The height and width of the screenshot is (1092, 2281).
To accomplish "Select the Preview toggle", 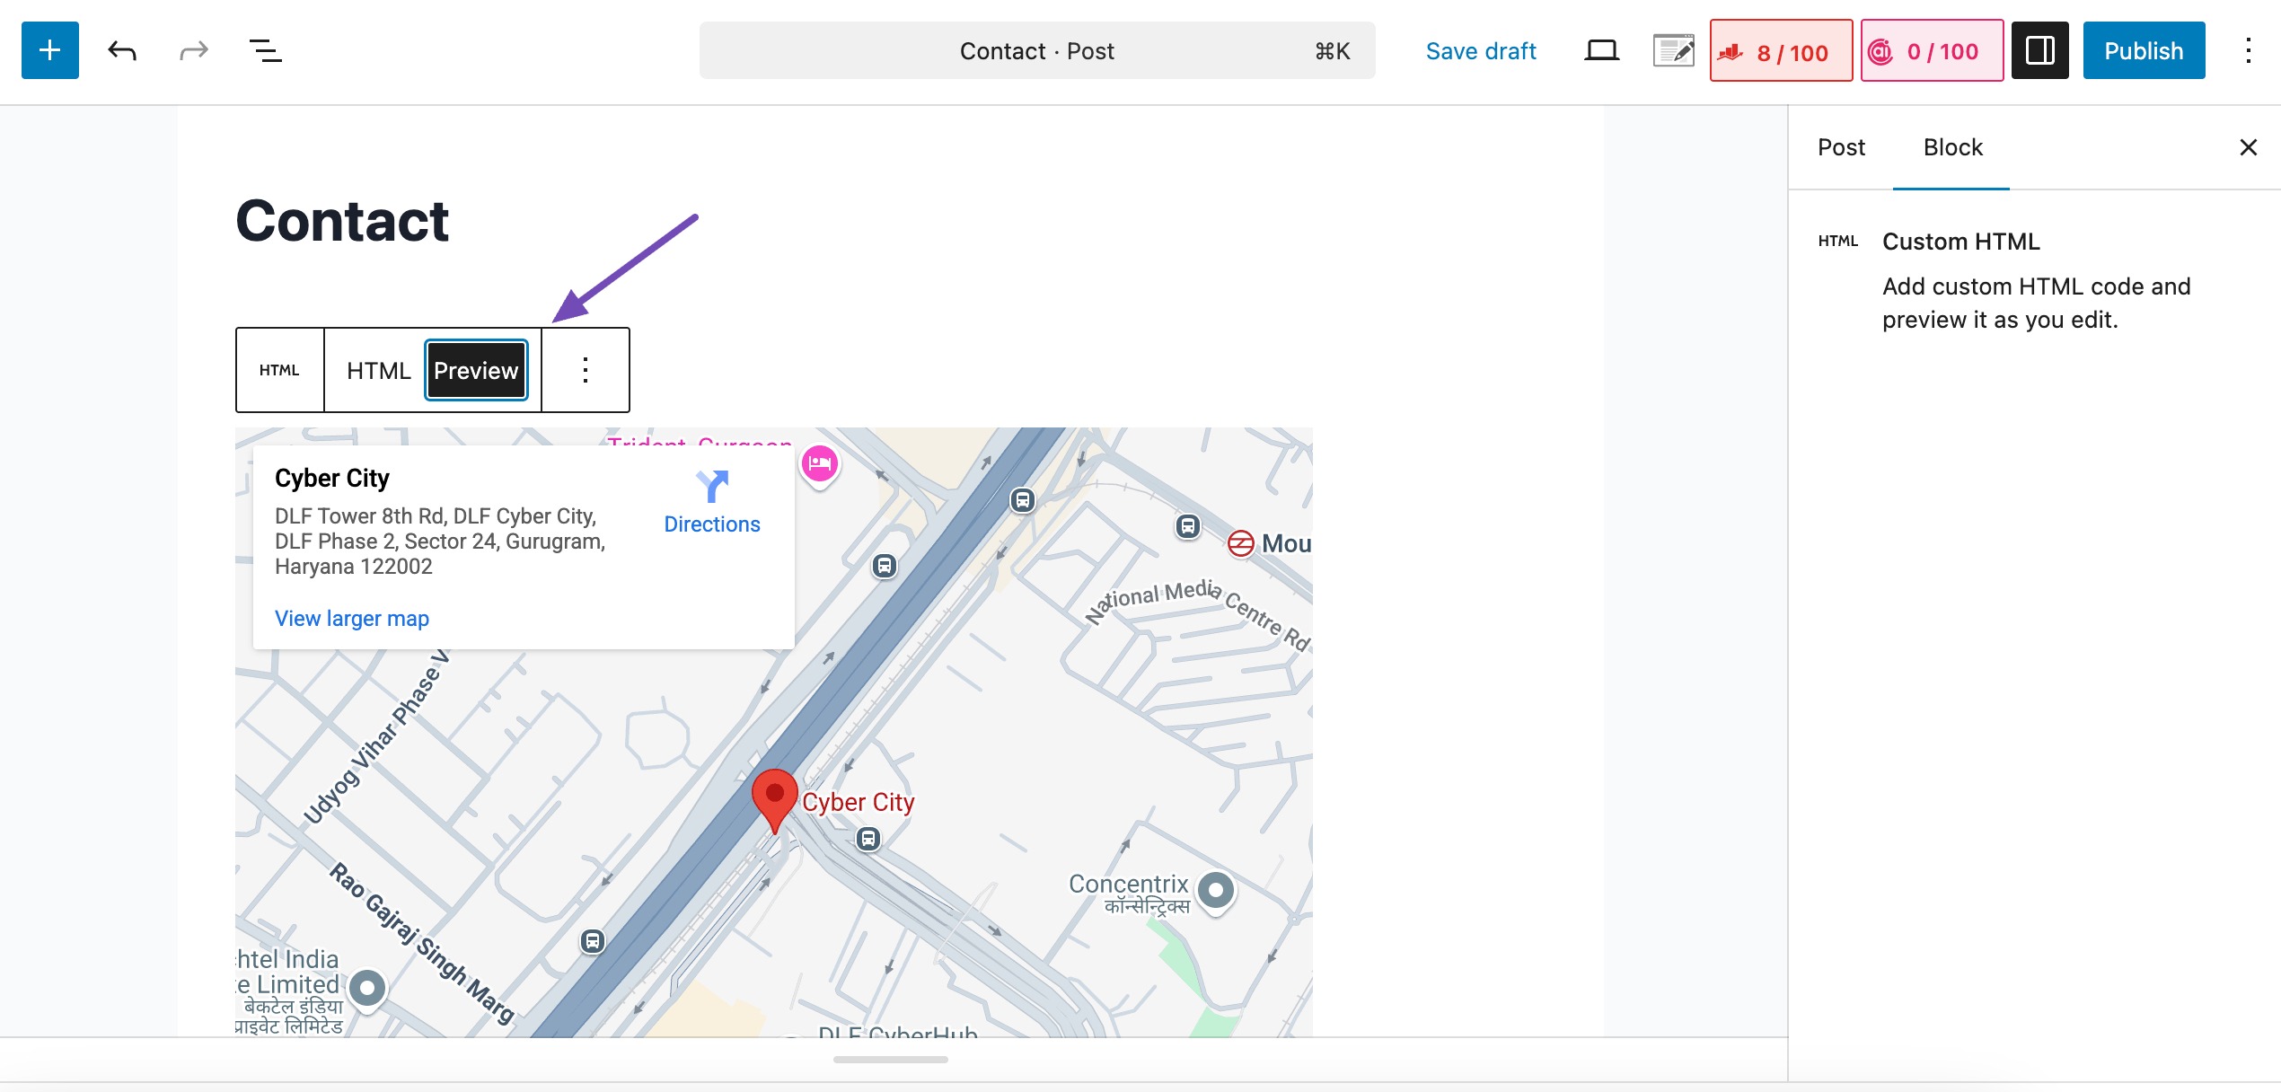I will [476, 371].
